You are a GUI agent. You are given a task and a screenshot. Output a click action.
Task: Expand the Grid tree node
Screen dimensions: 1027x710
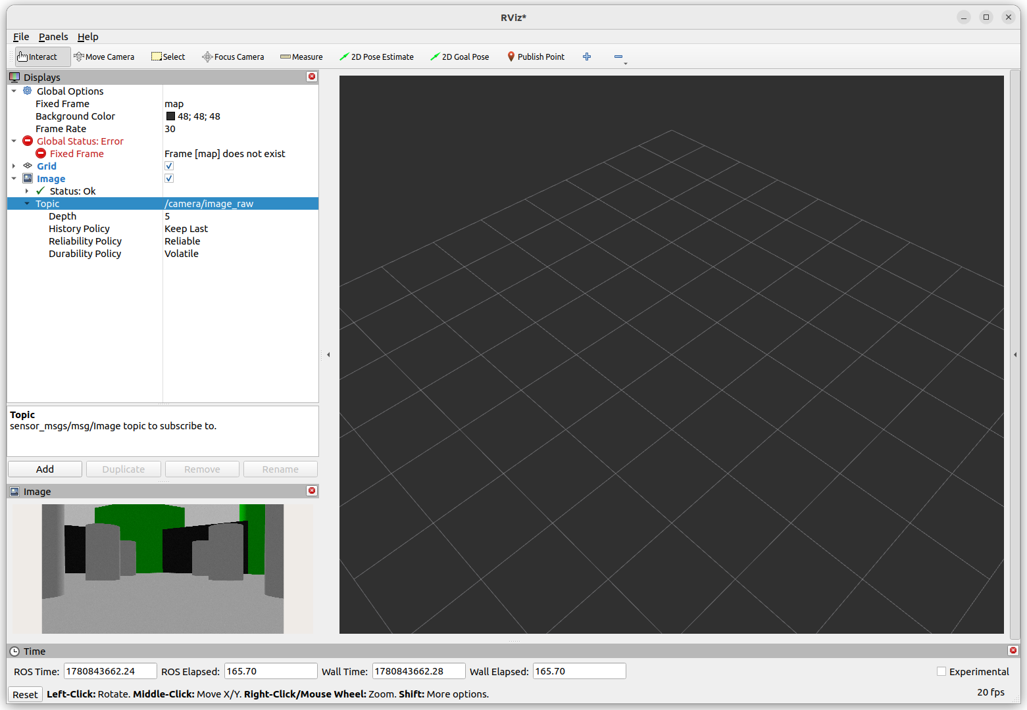click(14, 166)
